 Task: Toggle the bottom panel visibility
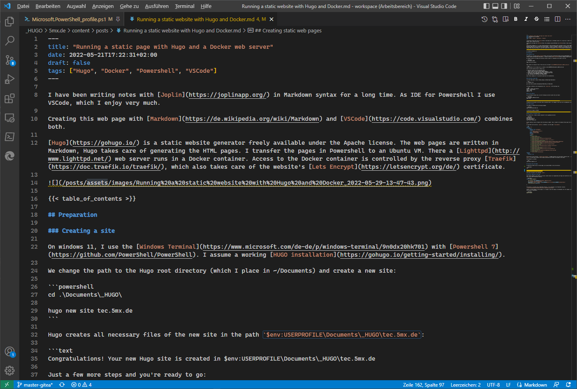click(495, 6)
